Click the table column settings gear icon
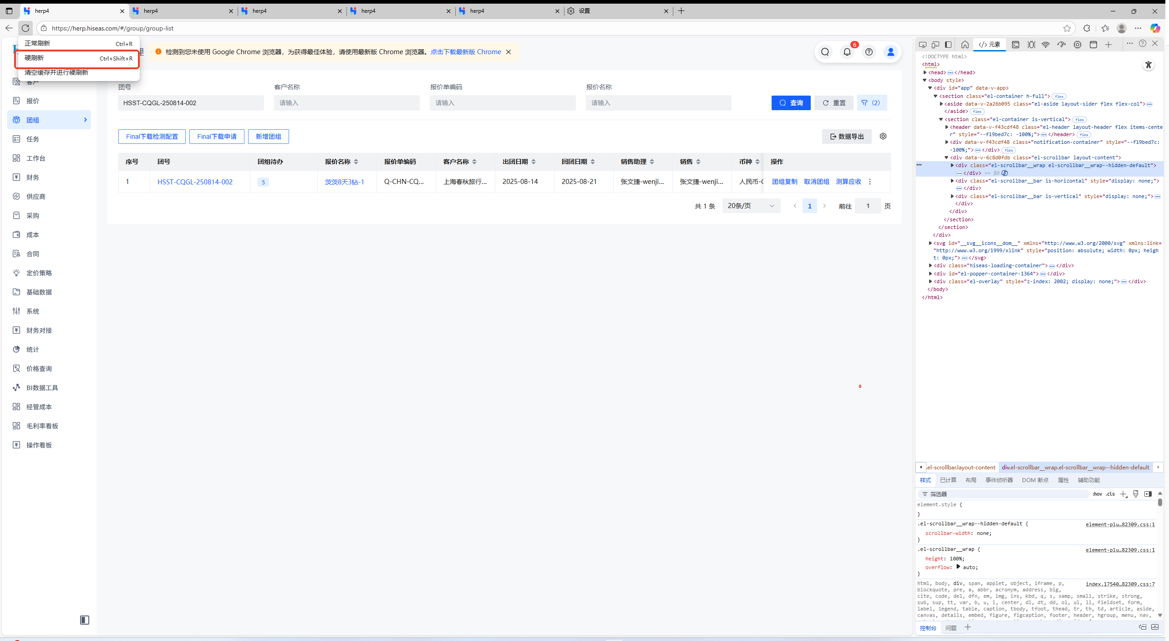Screen dimensions: 1169x641 click(x=883, y=136)
